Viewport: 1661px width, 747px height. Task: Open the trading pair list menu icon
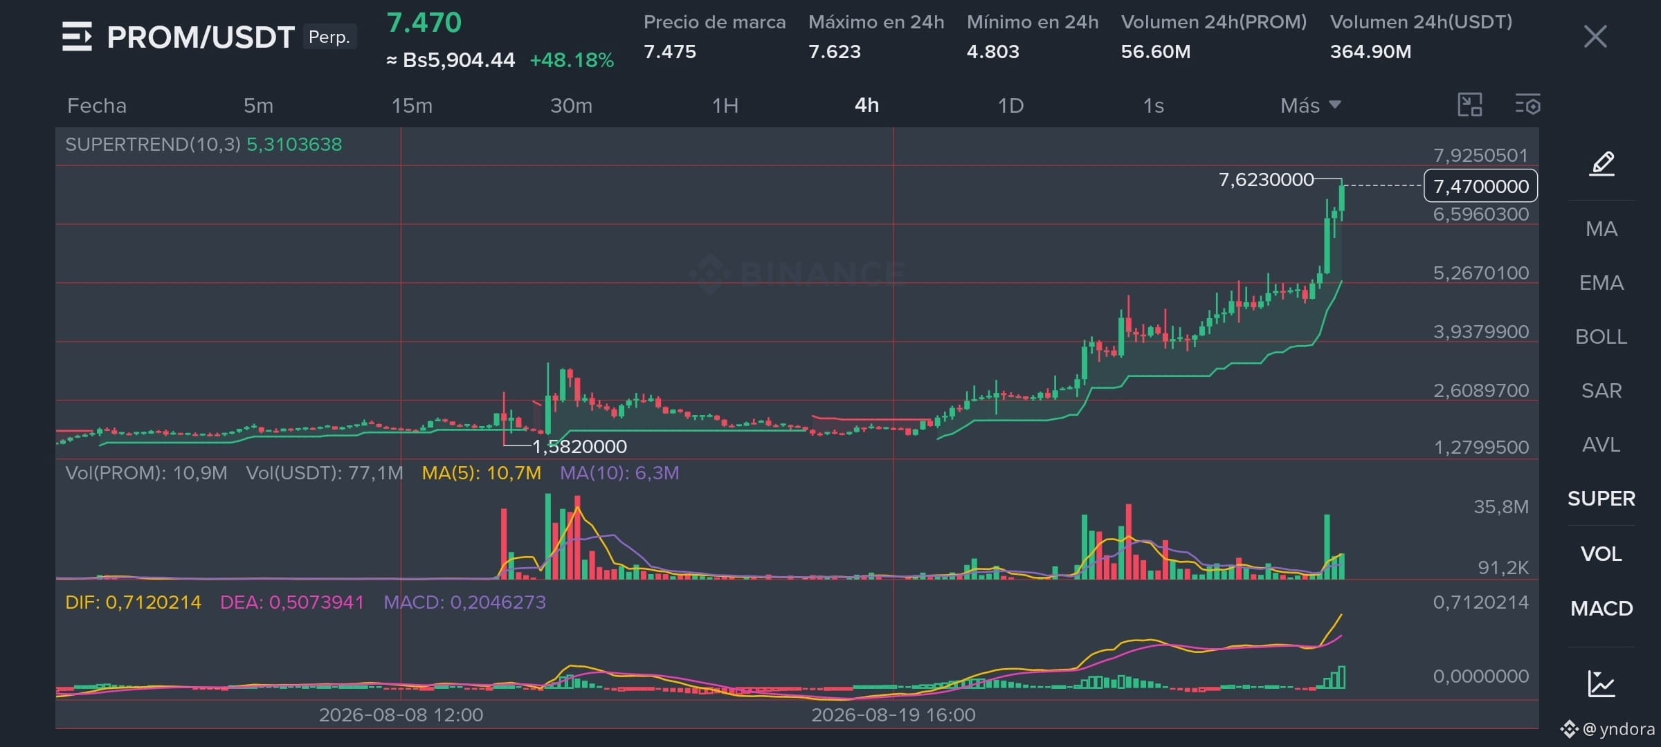pos(77,37)
